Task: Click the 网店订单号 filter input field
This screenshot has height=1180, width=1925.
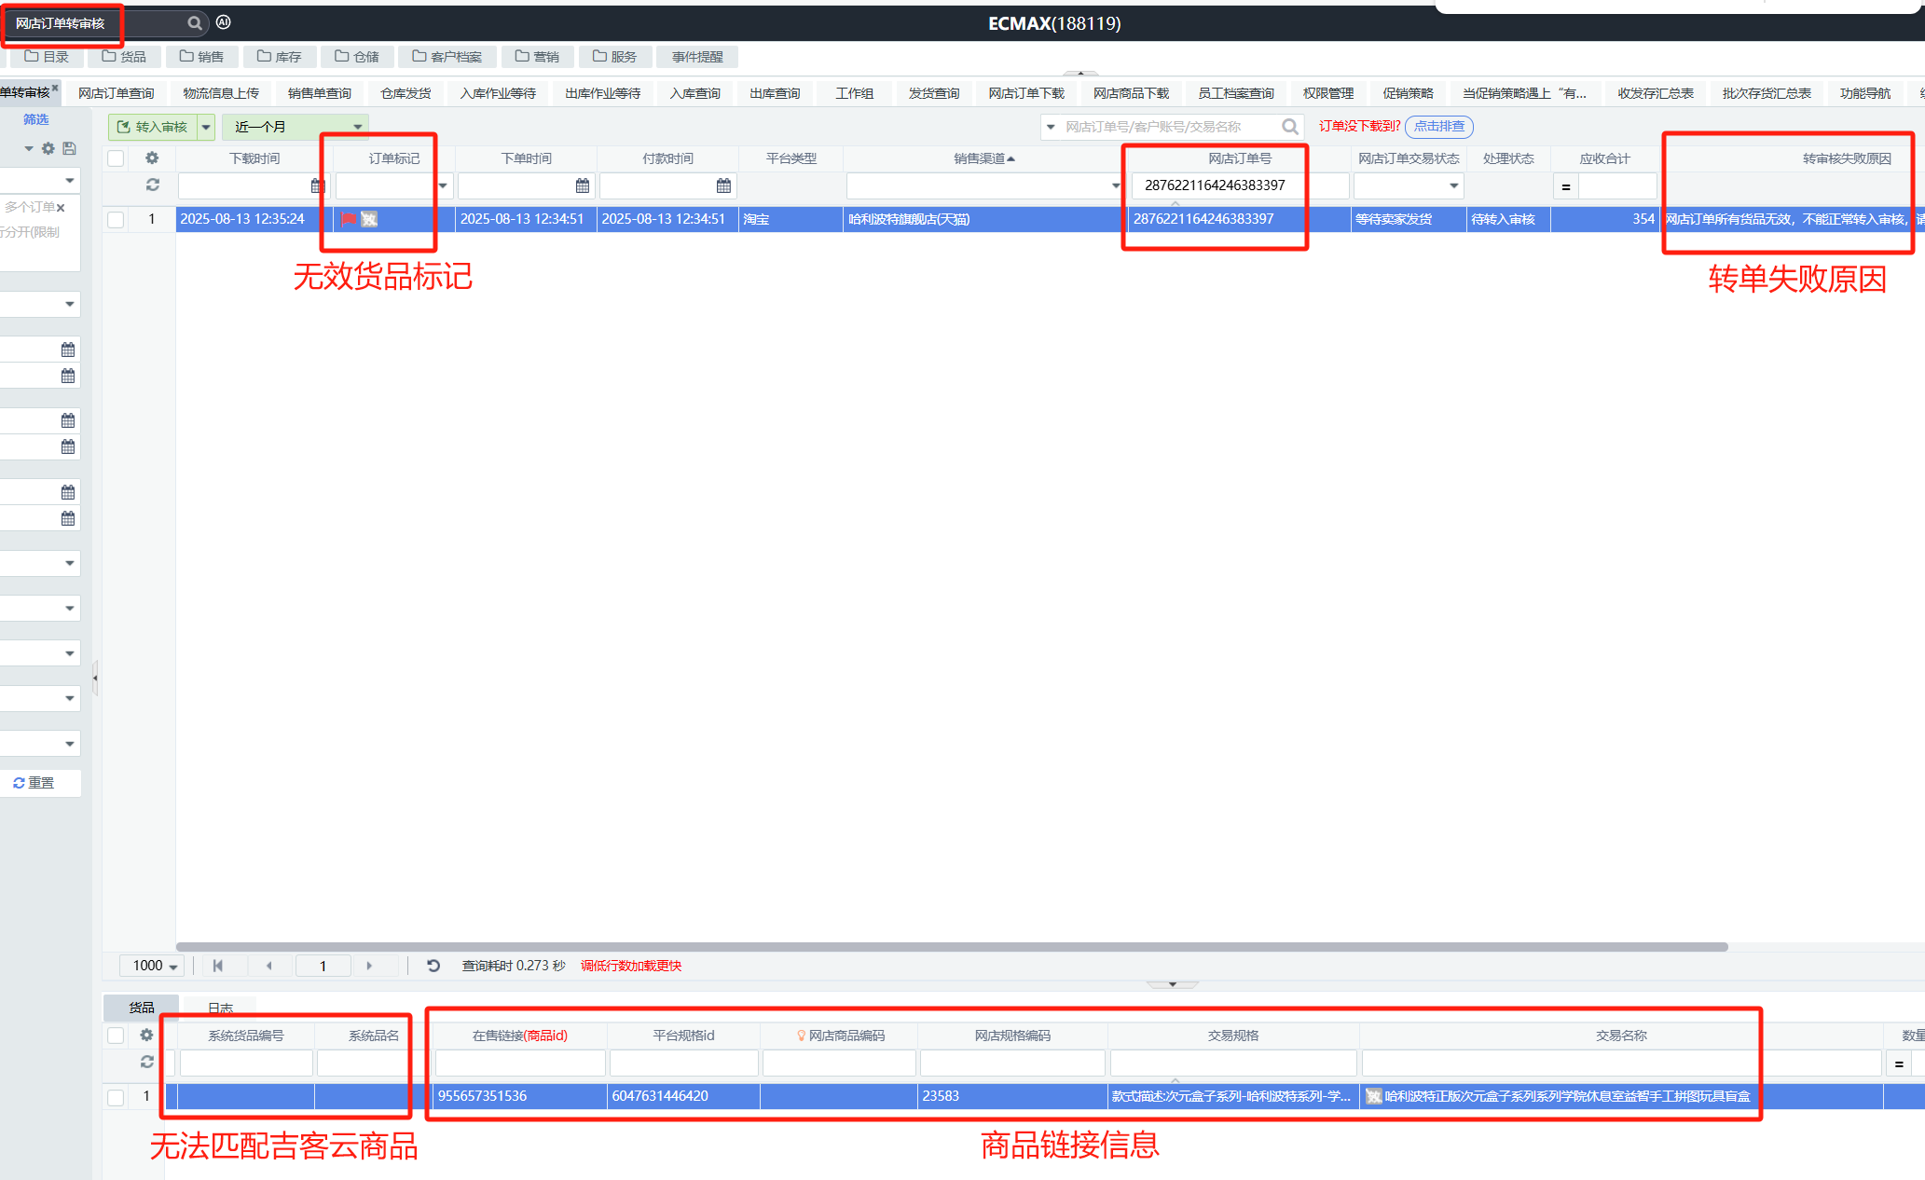Action: 1240,185
